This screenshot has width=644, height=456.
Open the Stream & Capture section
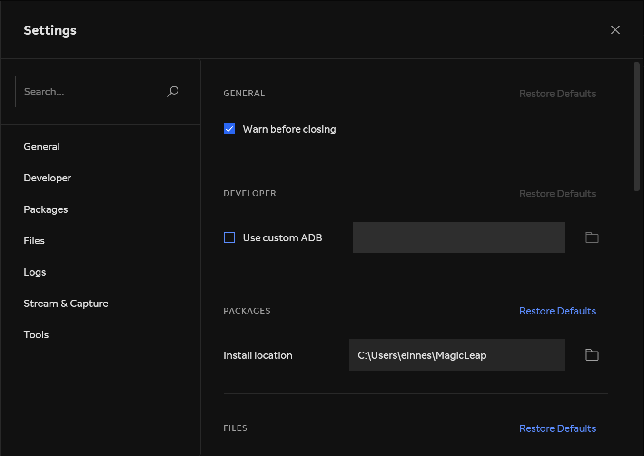66,303
